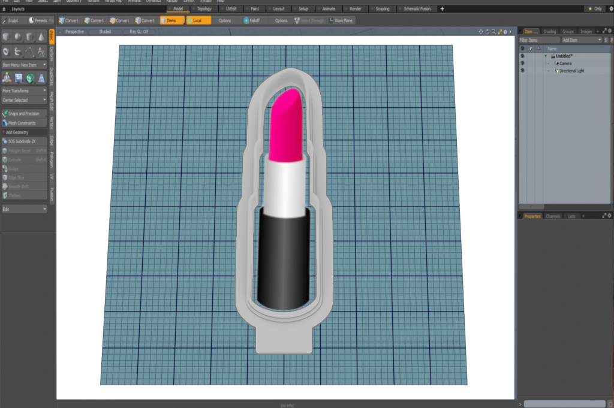Click the viewport zoom magnifier icon
614x408 pixels.
click(492, 31)
